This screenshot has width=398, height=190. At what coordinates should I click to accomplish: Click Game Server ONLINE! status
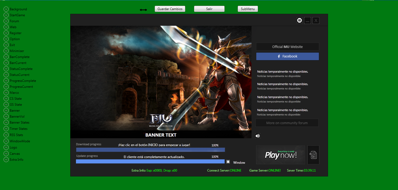coord(265,170)
